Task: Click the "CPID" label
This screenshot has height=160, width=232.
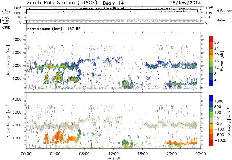Action: coord(6,27)
